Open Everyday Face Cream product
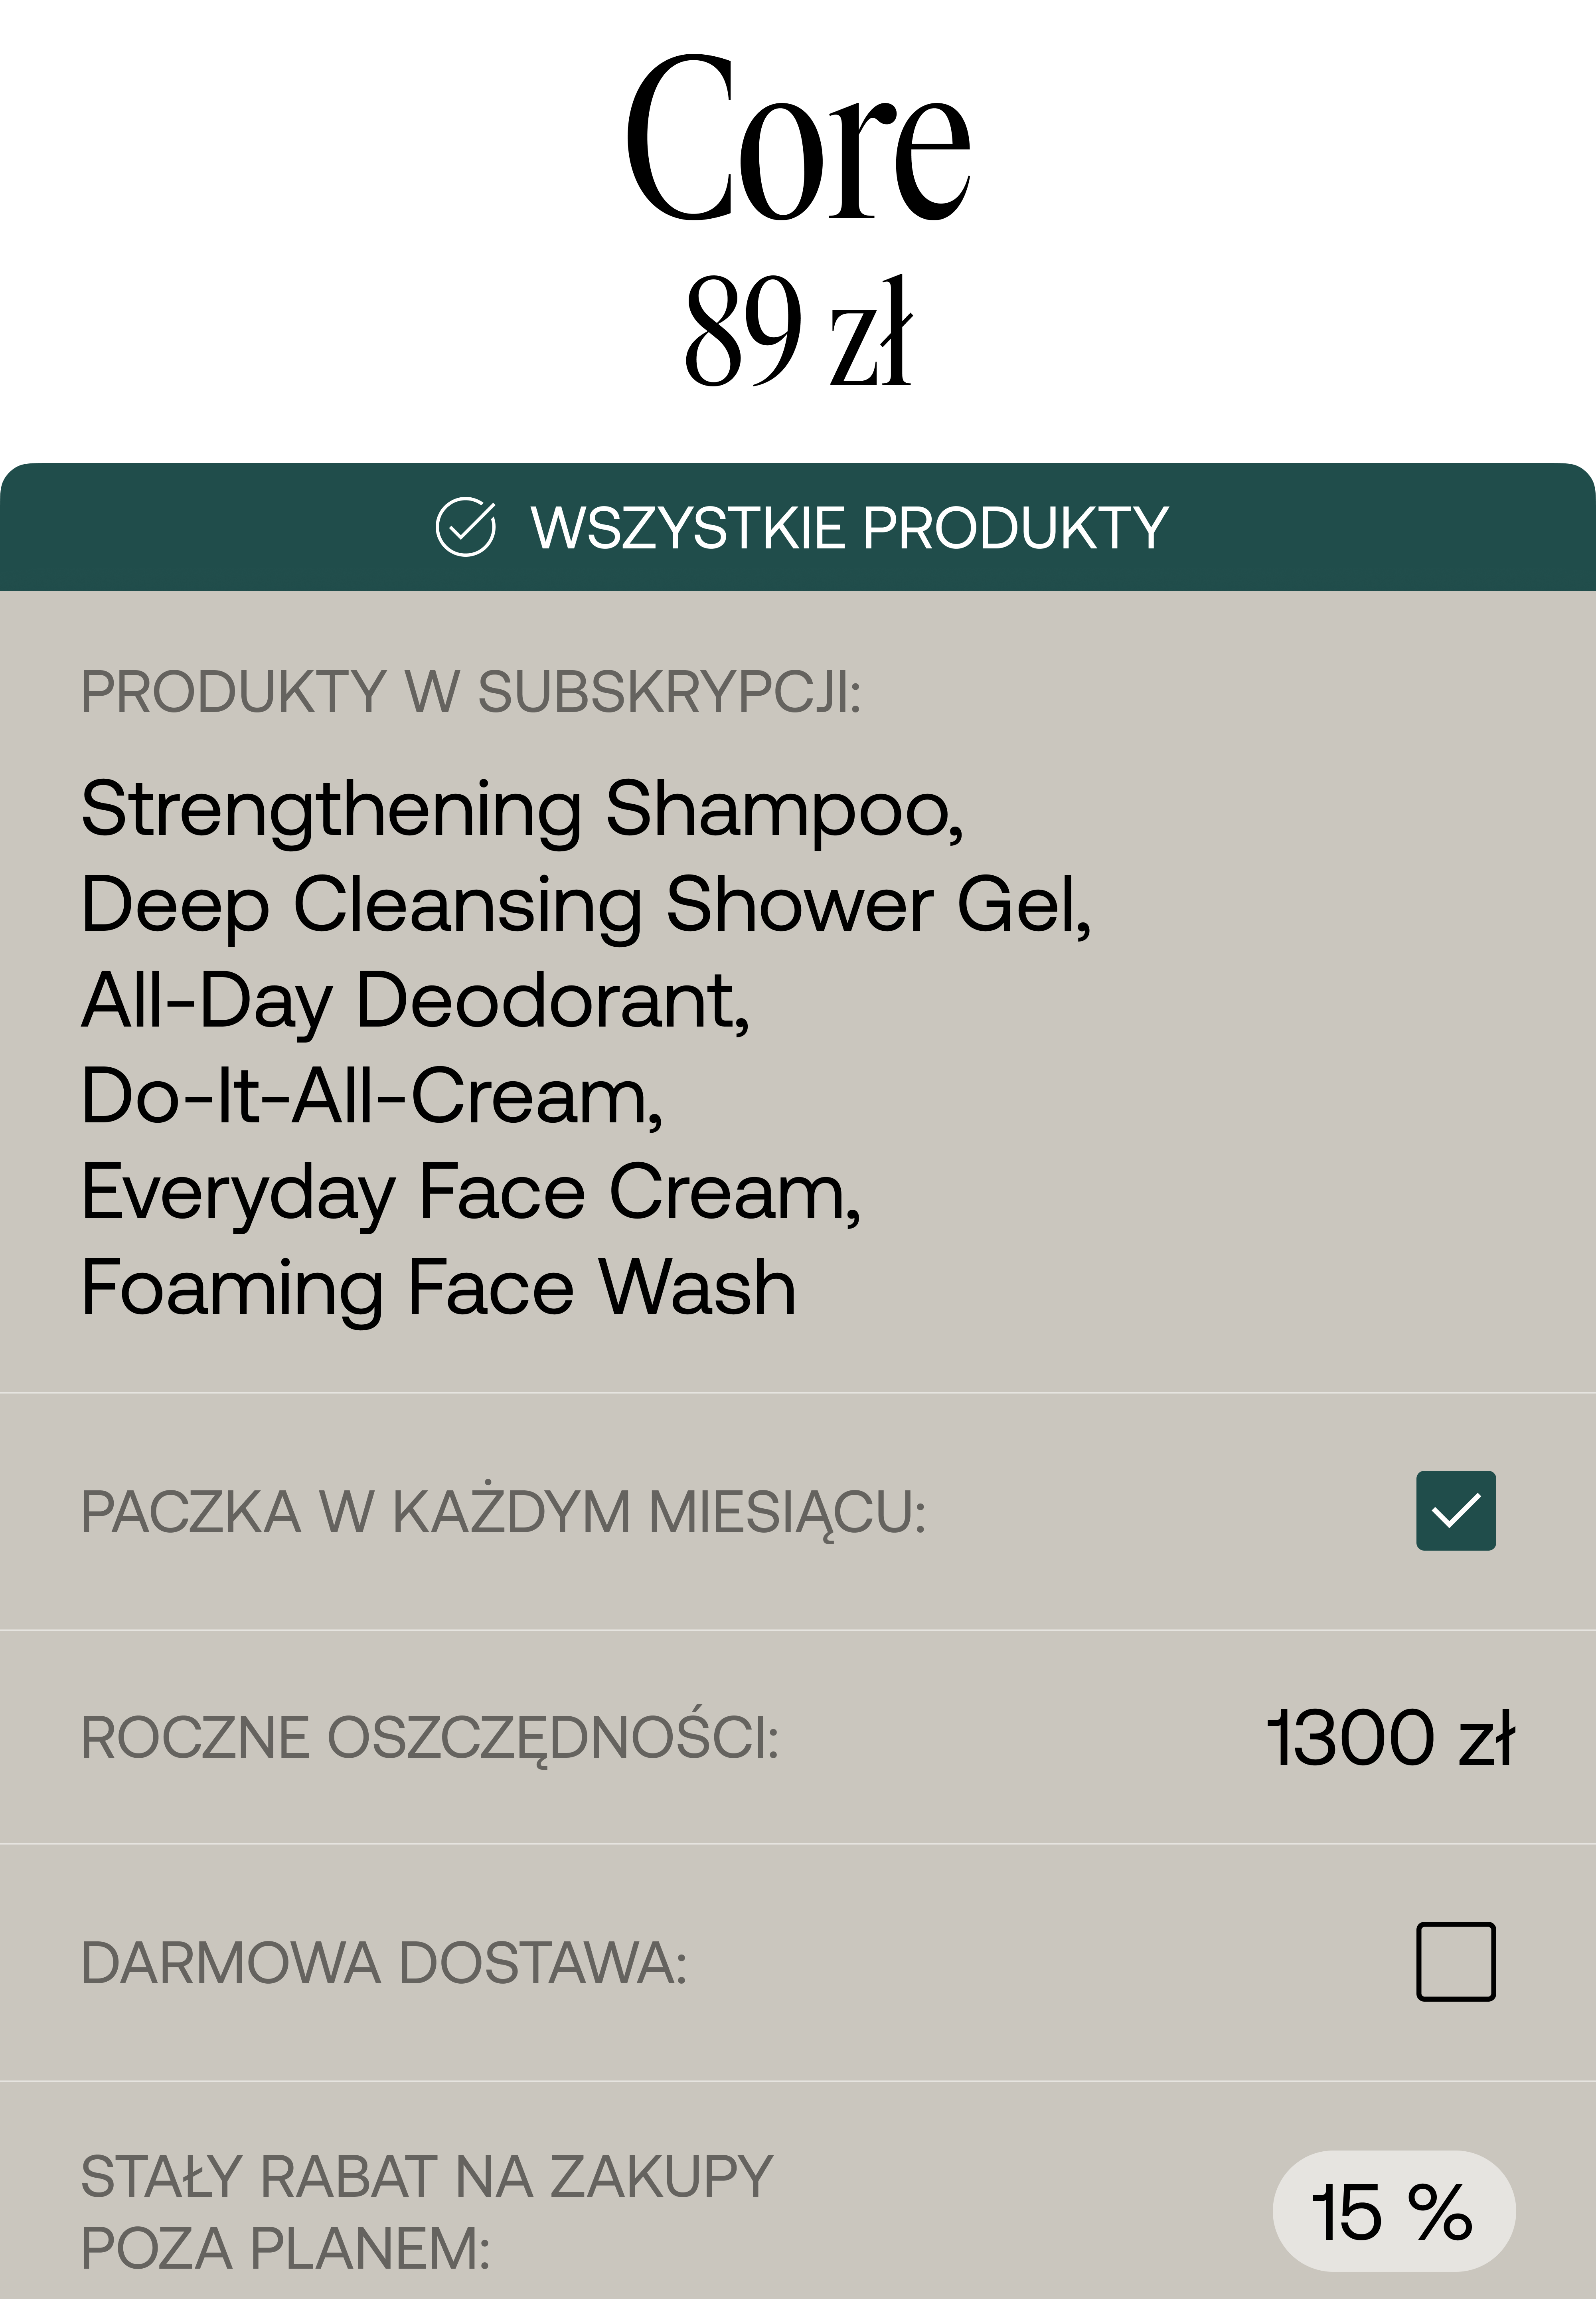1596x2299 pixels. click(x=471, y=1193)
